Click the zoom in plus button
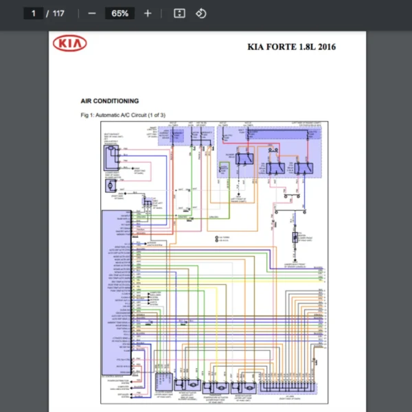 (x=148, y=13)
